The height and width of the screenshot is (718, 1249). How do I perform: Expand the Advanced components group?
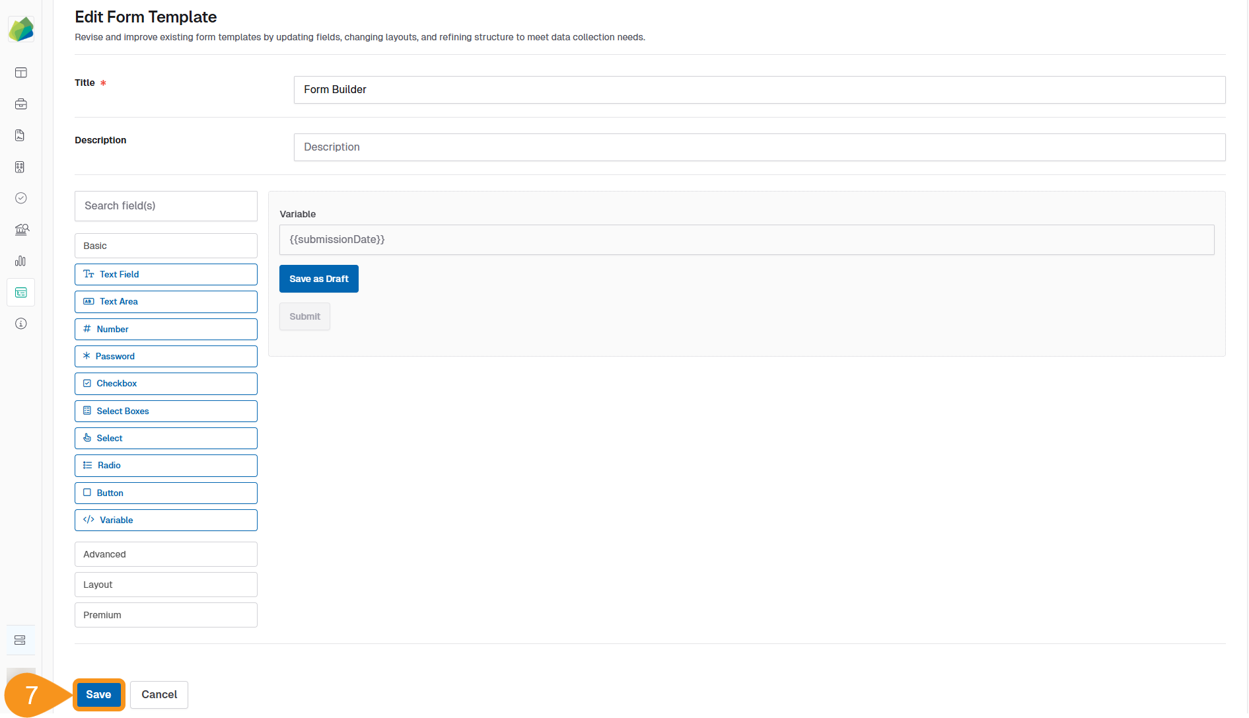[166, 554]
